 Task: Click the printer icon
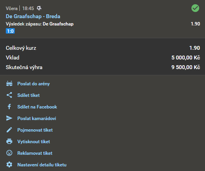tap(9, 141)
